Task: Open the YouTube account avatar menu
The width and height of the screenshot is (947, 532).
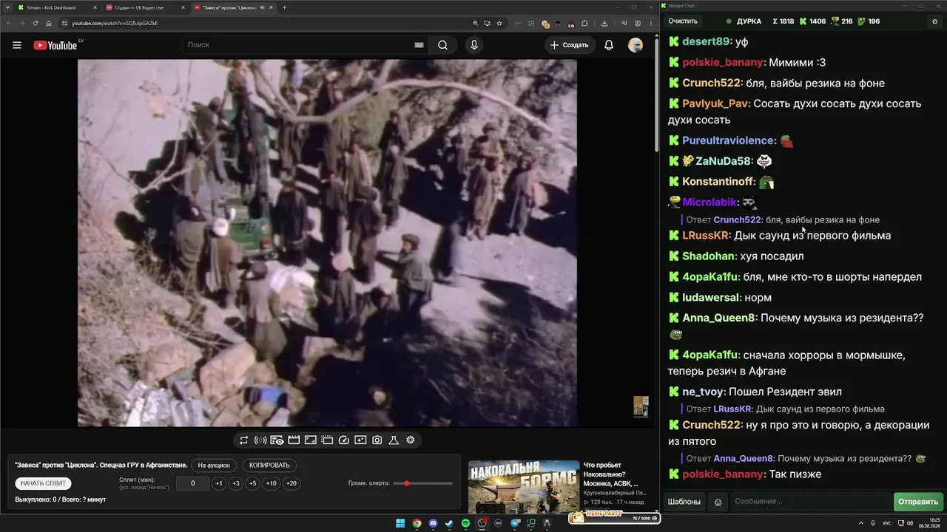Action: point(636,45)
